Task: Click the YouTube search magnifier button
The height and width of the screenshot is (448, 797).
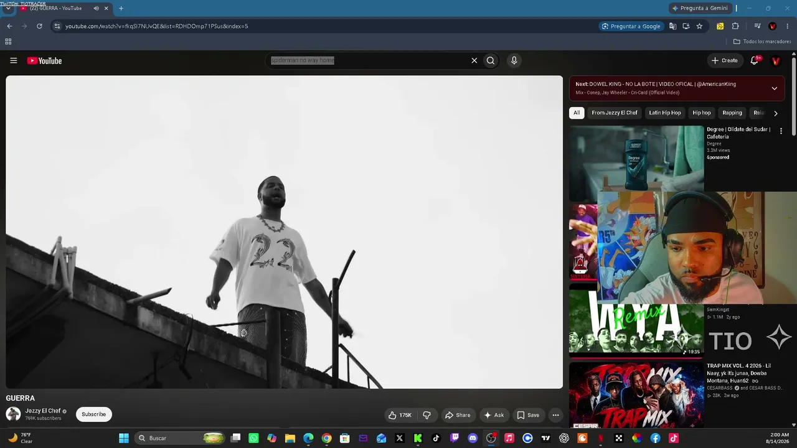Action: [491, 60]
